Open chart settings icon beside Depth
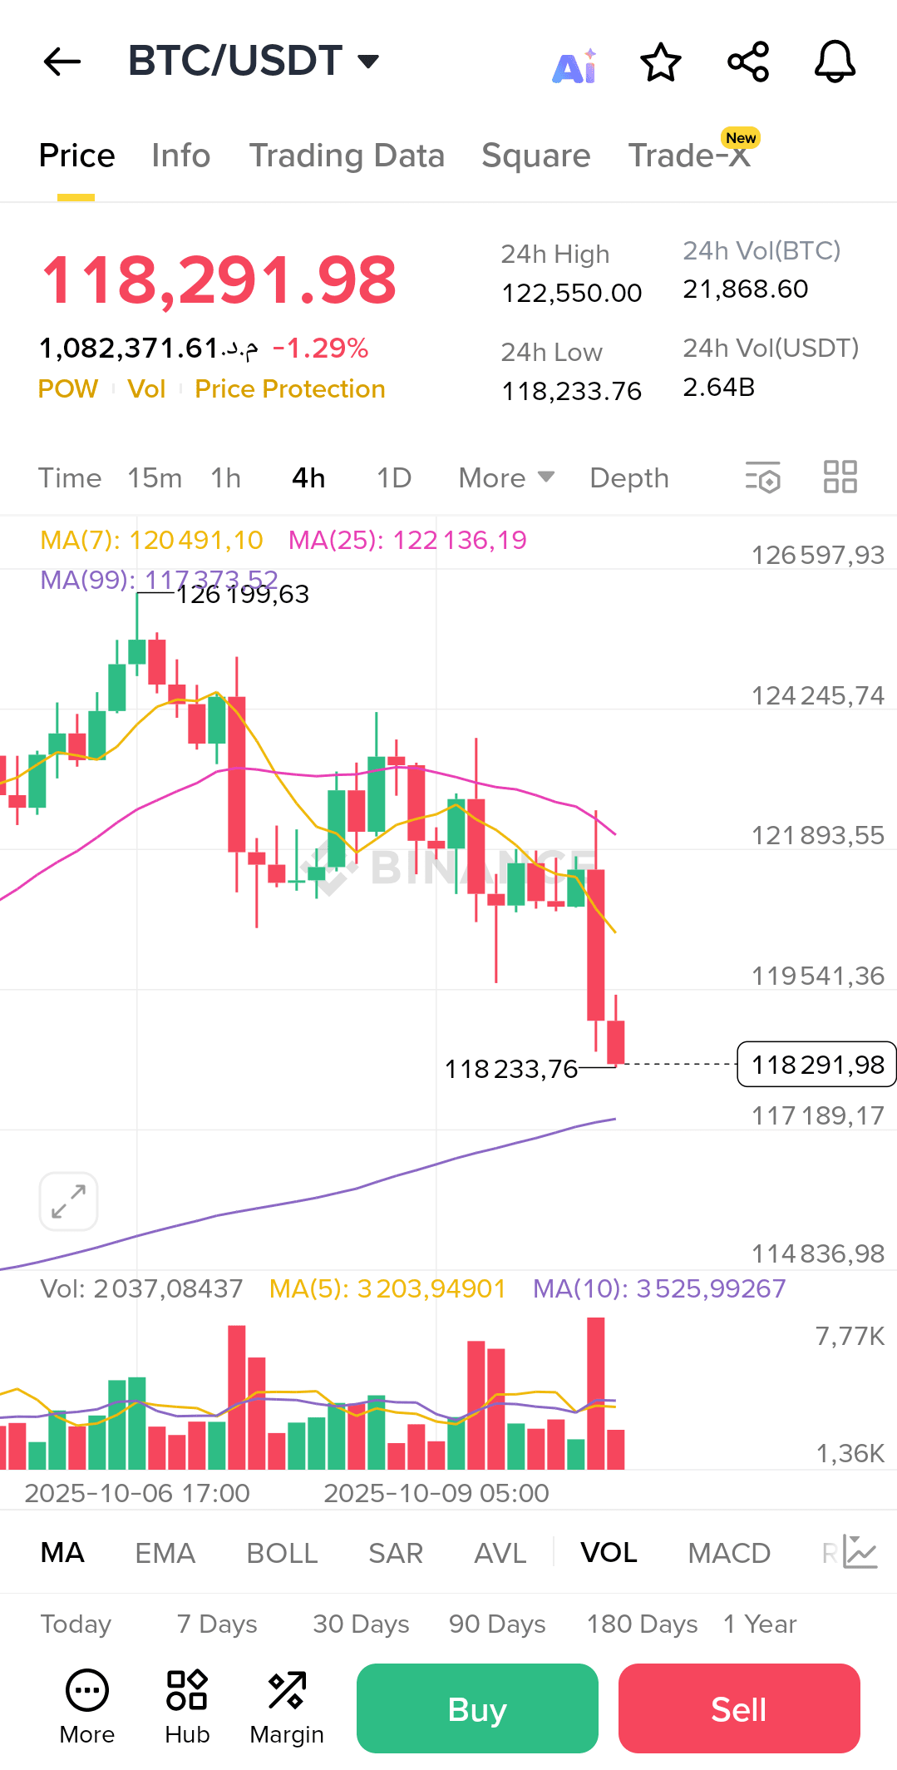897x1770 pixels. click(x=763, y=477)
